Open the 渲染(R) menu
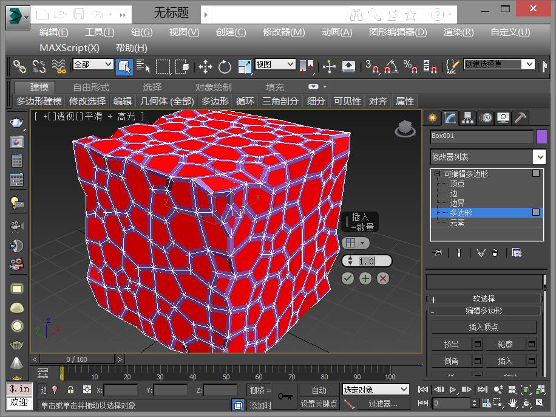 click(x=458, y=32)
